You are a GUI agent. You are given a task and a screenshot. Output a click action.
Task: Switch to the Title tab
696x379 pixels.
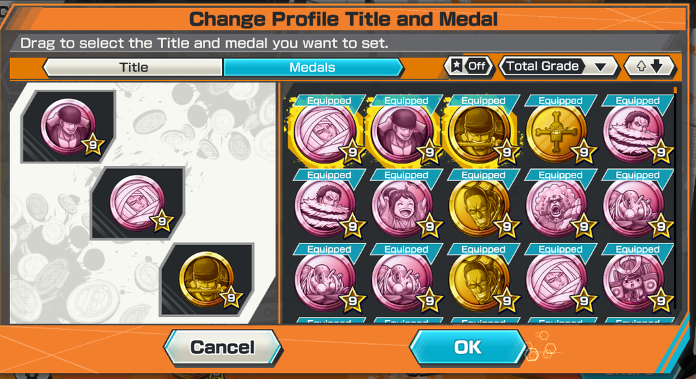pos(133,68)
